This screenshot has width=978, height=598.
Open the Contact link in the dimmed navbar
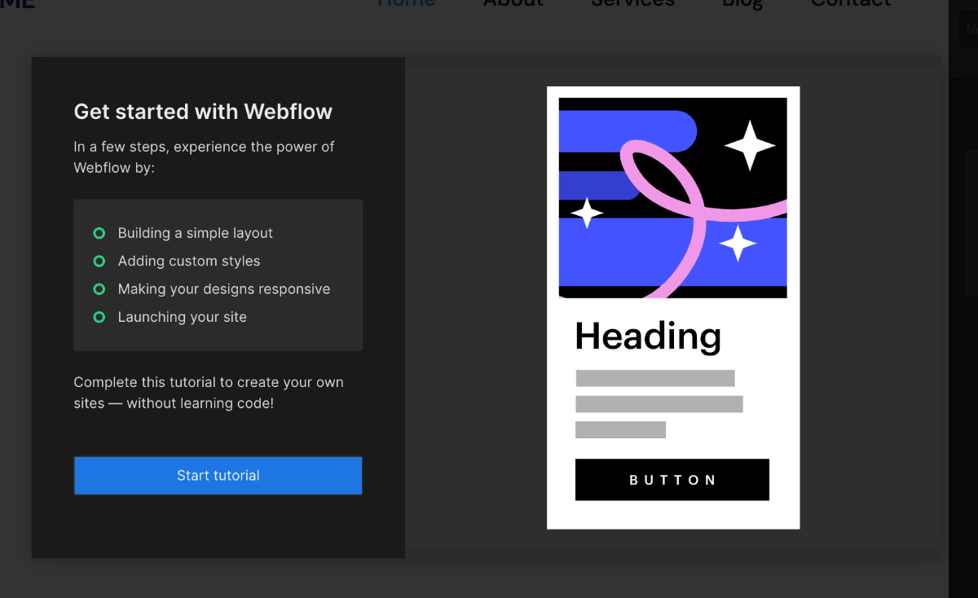851,3
